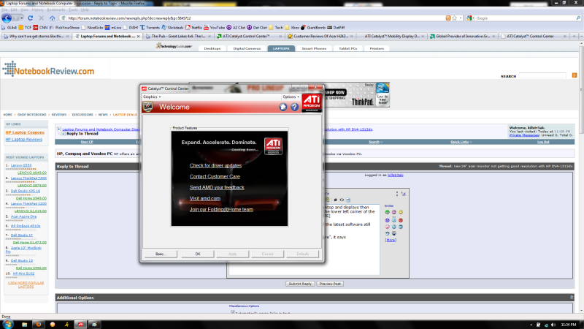Image resolution: width=584 pixels, height=329 pixels.
Task: Click 'Check for driver updates' link
Action: point(215,165)
